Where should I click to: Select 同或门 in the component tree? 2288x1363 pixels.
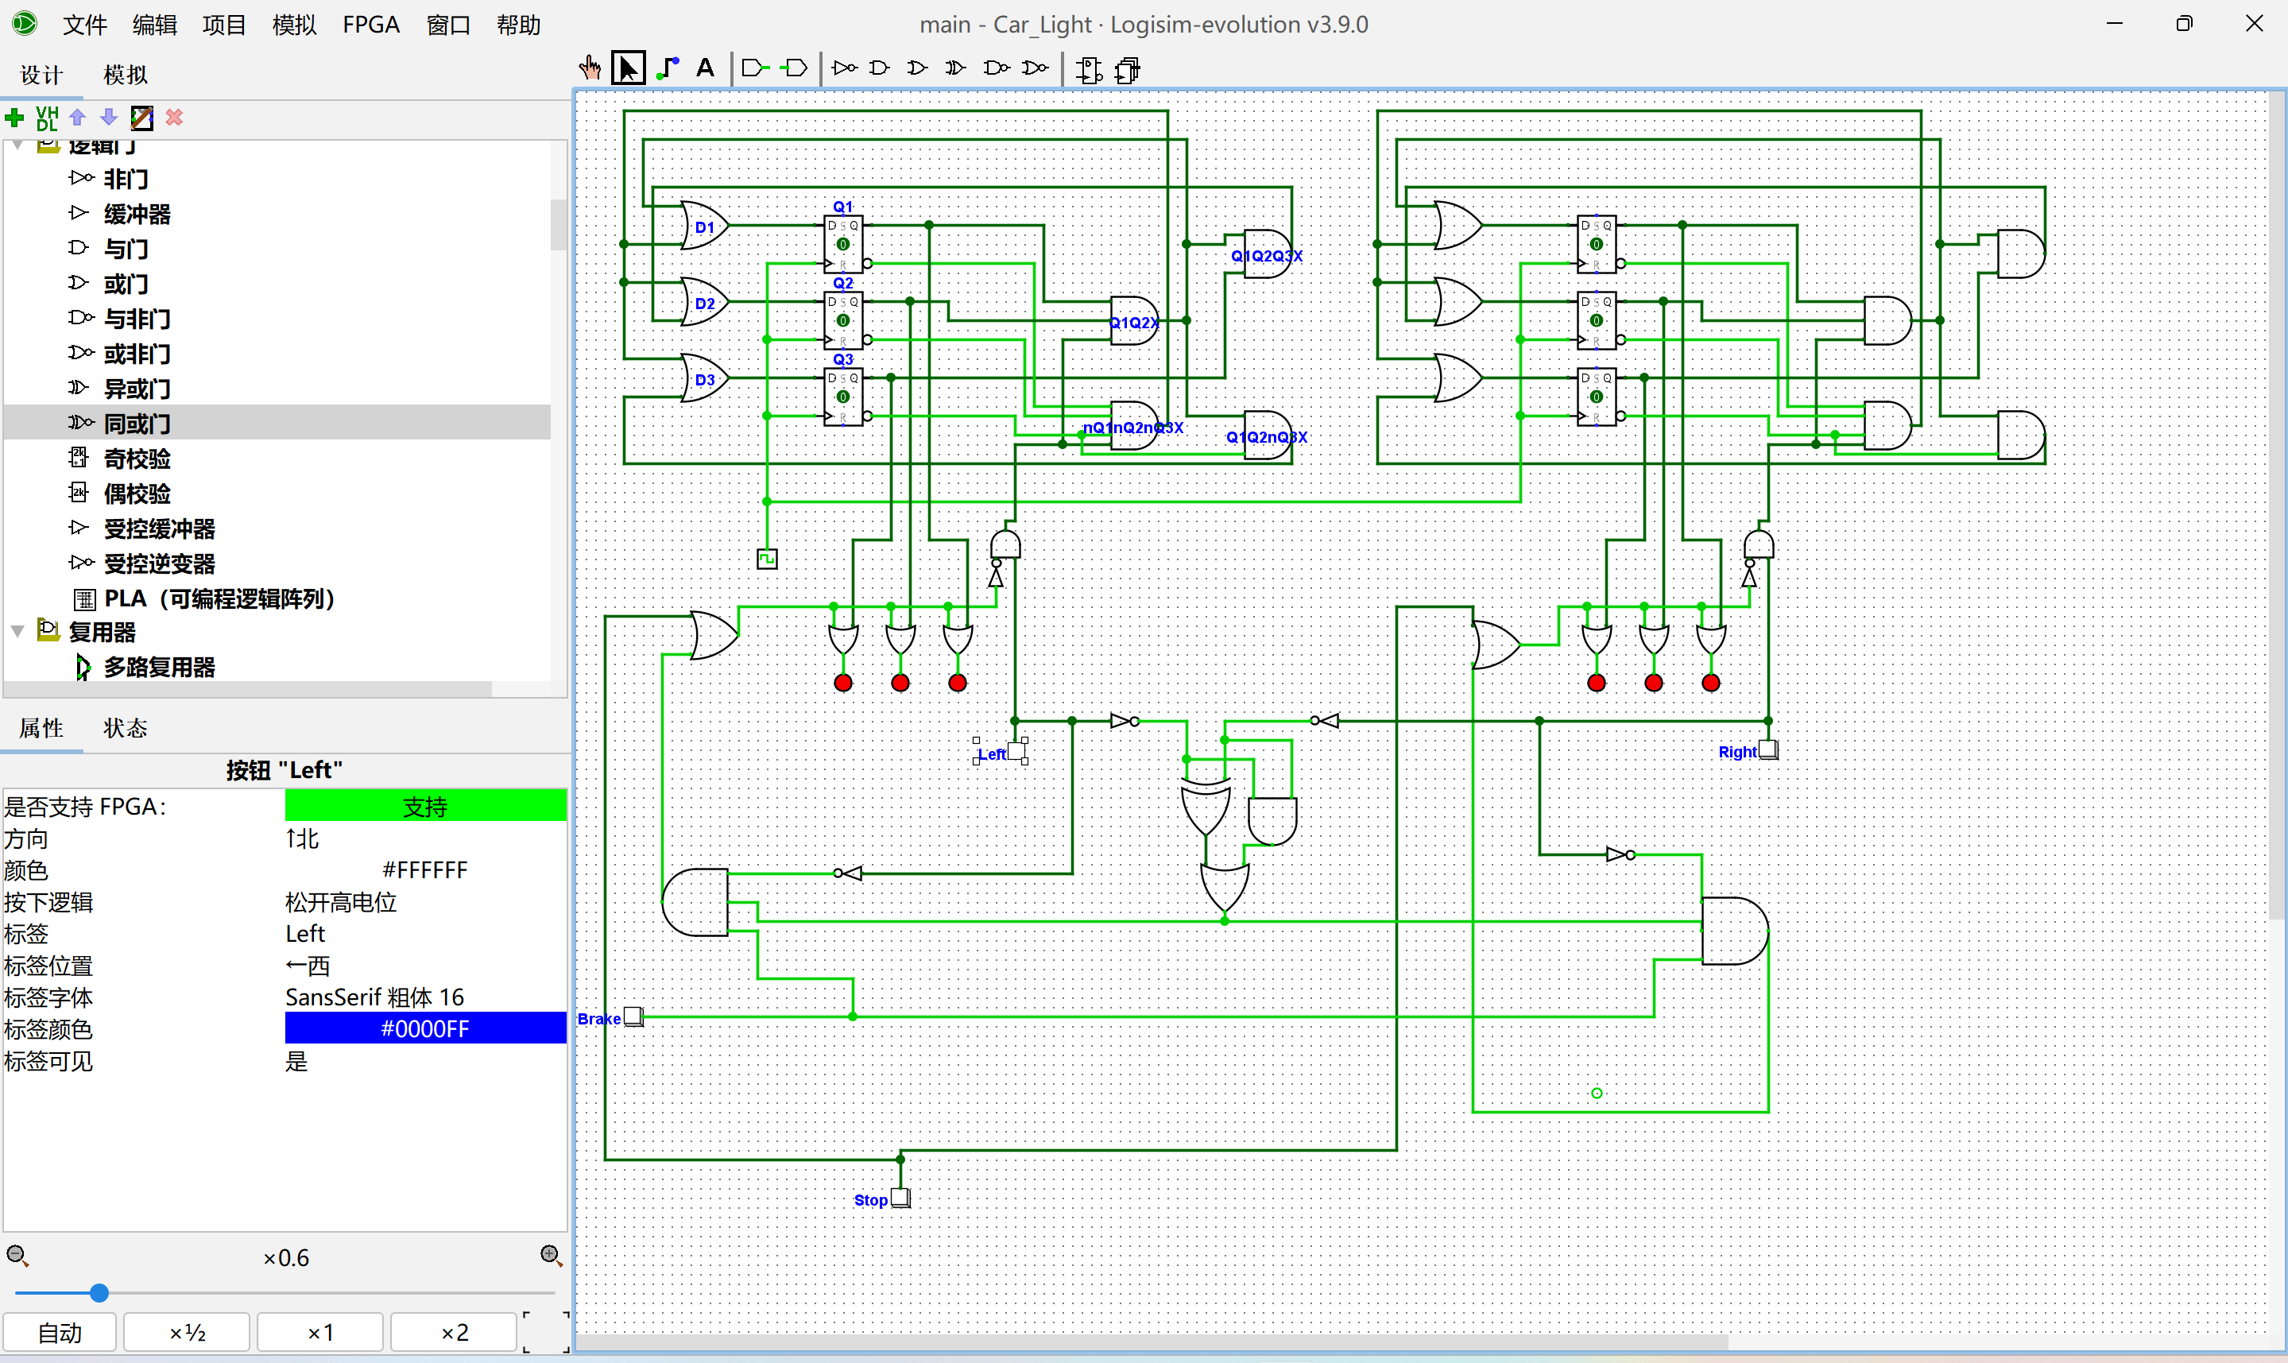click(x=137, y=424)
